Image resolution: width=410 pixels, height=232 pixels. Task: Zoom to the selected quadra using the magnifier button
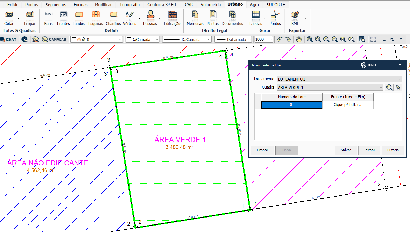[x=389, y=88]
